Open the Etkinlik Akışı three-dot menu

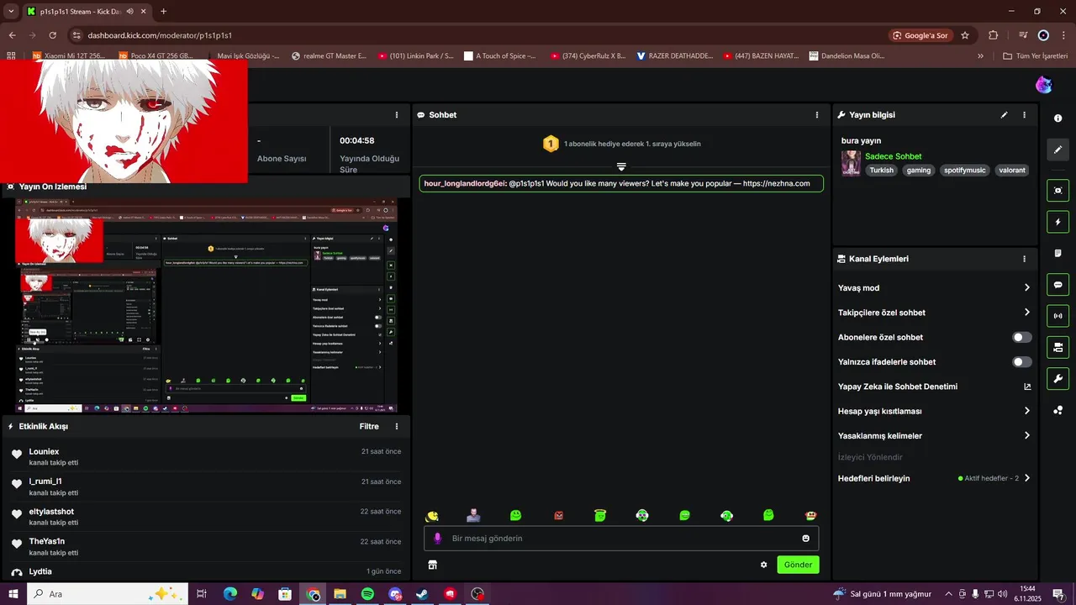coord(397,427)
